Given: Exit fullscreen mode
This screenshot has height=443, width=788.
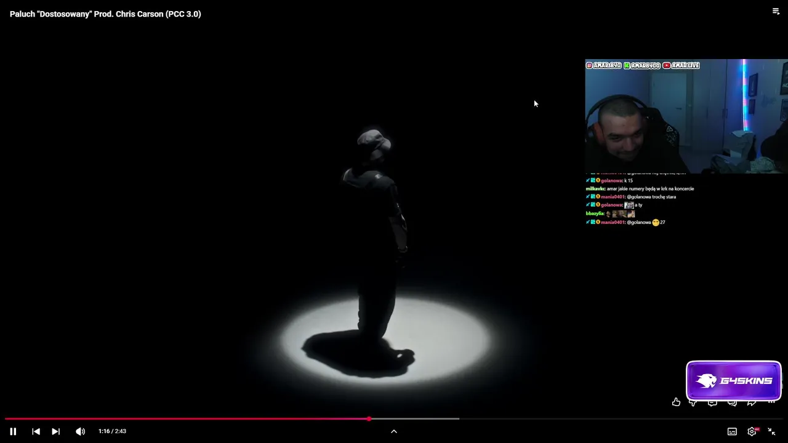Looking at the screenshot, I should point(771,432).
